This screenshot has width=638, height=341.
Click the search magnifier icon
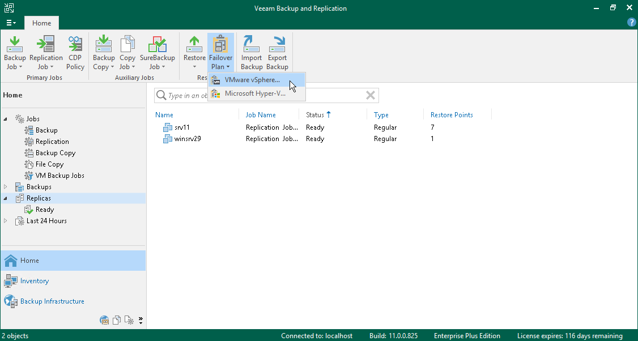[161, 96]
